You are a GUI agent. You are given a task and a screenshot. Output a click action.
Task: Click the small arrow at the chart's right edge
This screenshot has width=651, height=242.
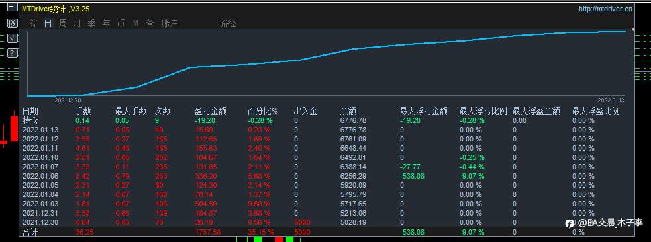click(633, 29)
